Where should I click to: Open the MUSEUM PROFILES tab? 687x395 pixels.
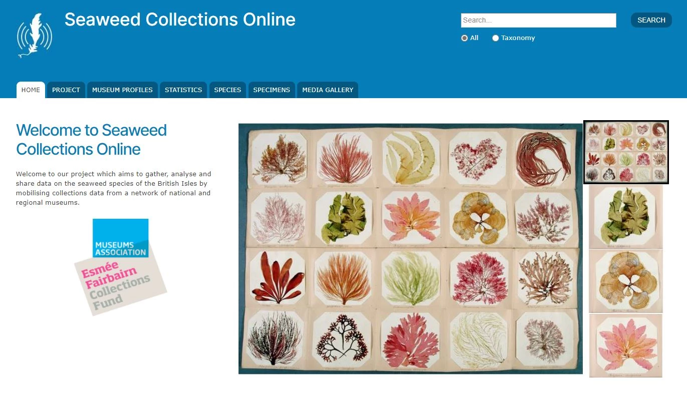point(122,90)
